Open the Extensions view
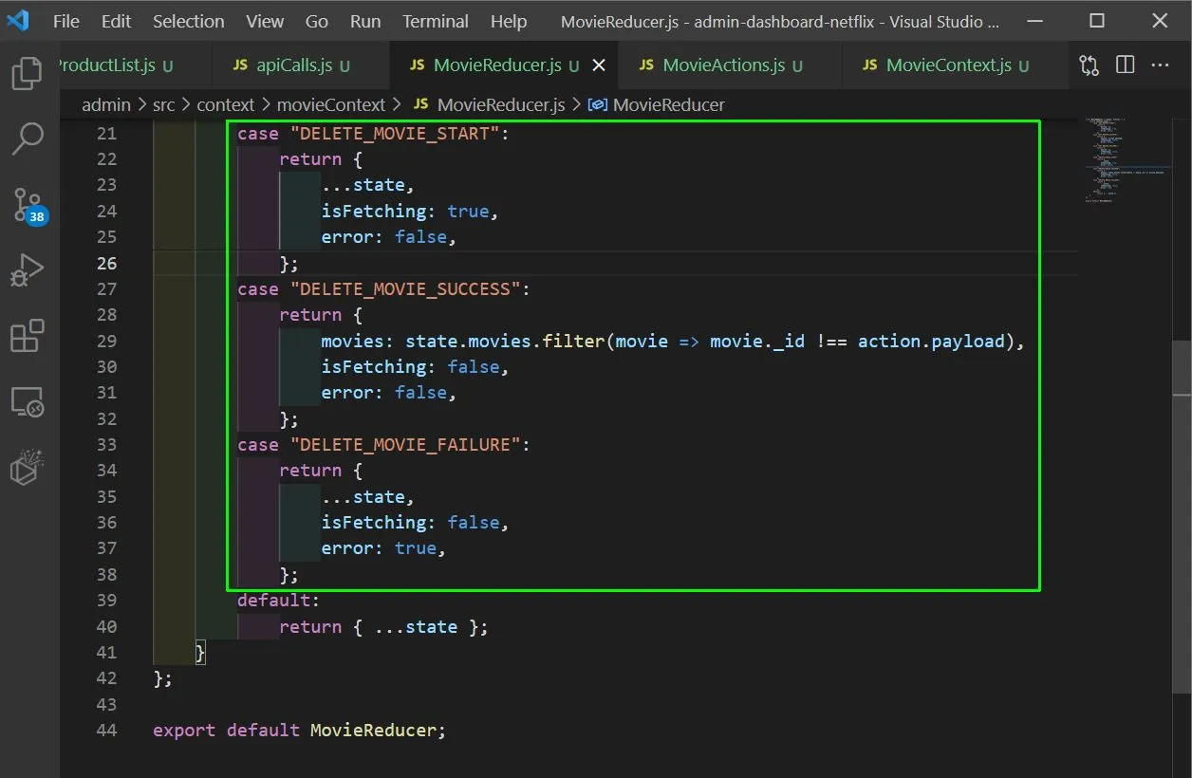This screenshot has height=778, width=1192. tap(27, 336)
